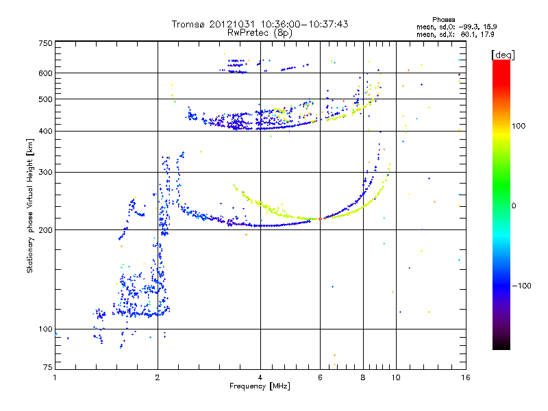Click the colorbar label '100'
This screenshot has height=411, width=548.
(519, 126)
